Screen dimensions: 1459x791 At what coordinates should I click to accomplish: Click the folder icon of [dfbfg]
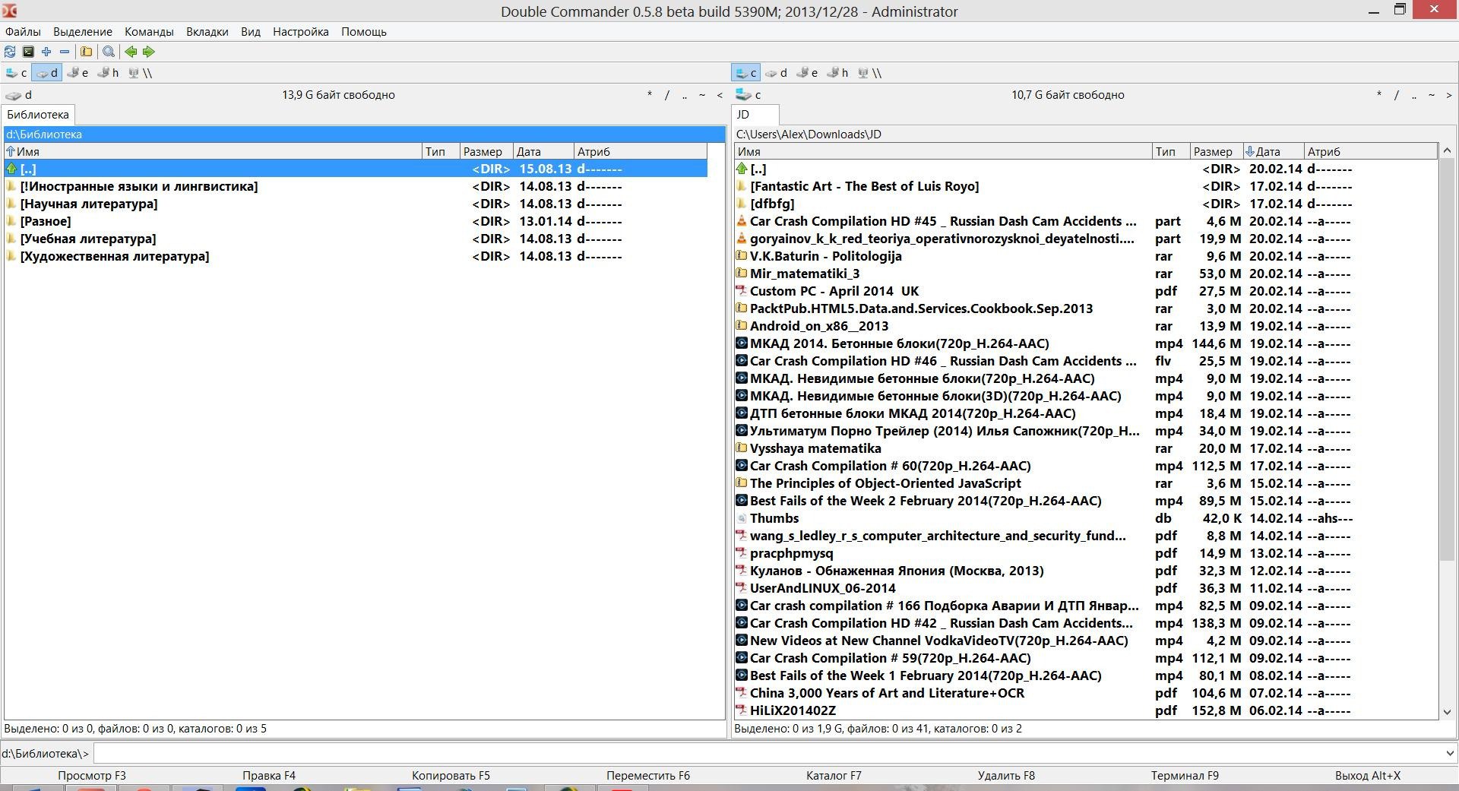click(x=742, y=204)
